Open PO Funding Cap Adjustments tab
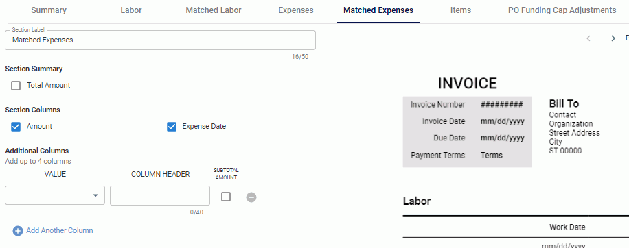This screenshot has height=248, width=629. pos(562,10)
